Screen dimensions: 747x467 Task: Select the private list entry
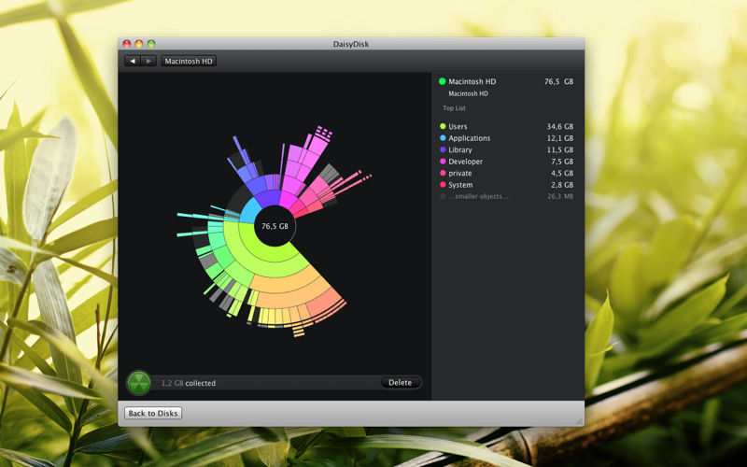pos(506,173)
